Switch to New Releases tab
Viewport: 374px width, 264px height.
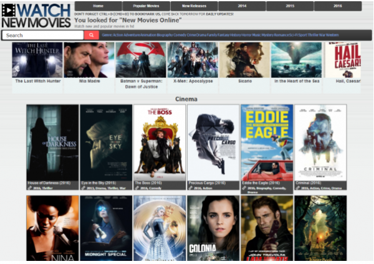click(x=194, y=6)
